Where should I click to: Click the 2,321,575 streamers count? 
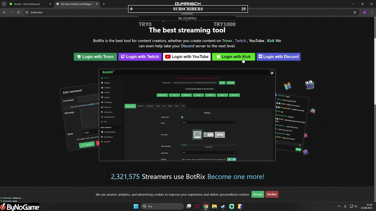(125, 177)
